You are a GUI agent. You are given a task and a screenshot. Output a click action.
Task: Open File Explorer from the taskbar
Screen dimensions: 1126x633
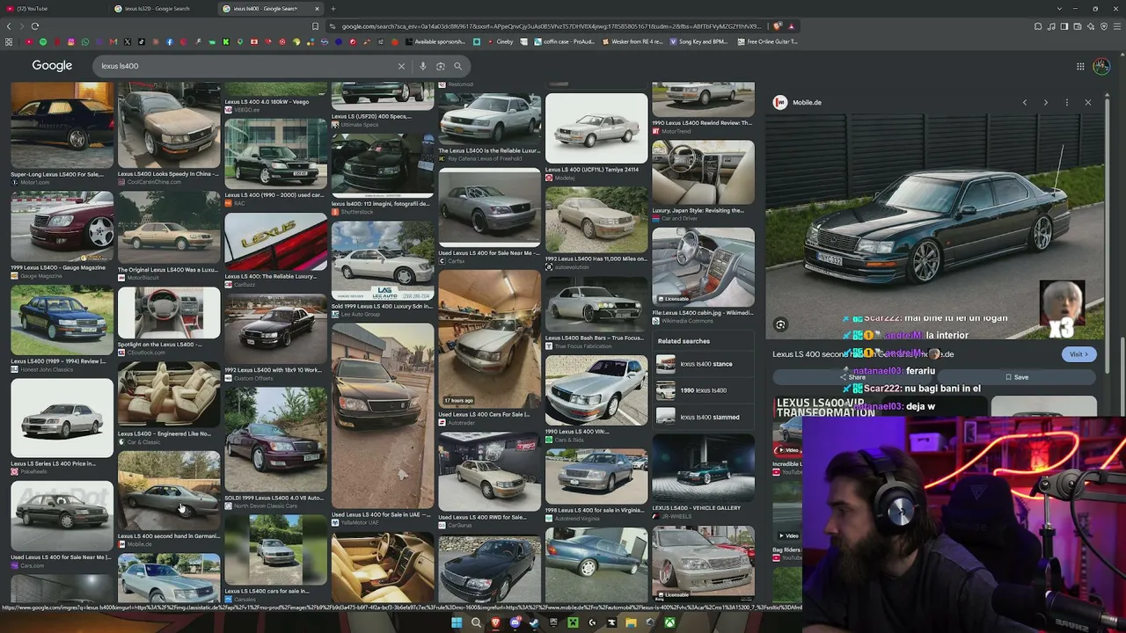tap(631, 623)
